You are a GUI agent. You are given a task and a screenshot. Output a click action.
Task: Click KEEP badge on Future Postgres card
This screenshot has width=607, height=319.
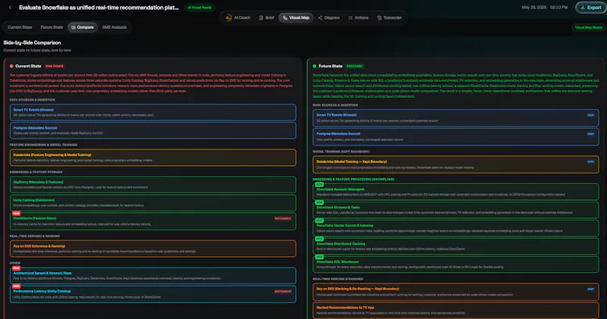coord(591,134)
